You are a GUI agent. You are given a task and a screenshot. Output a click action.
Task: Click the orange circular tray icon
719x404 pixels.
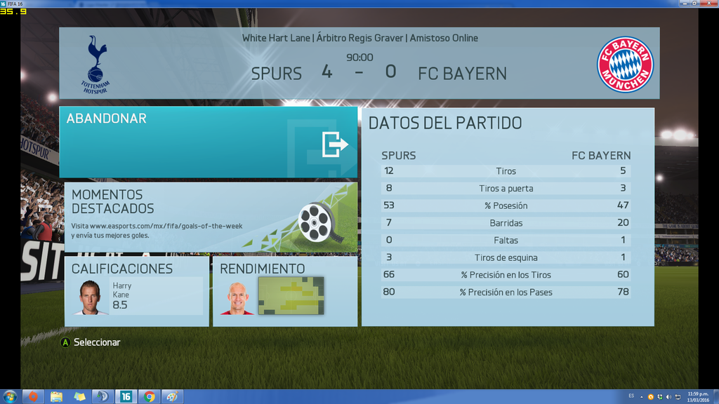[x=650, y=397]
